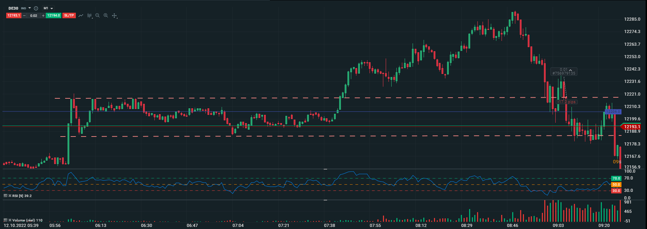Remove the Volume indicator with the X icon
Image resolution: width=647 pixels, height=229 pixels.
pyautogui.click(x=10, y=220)
